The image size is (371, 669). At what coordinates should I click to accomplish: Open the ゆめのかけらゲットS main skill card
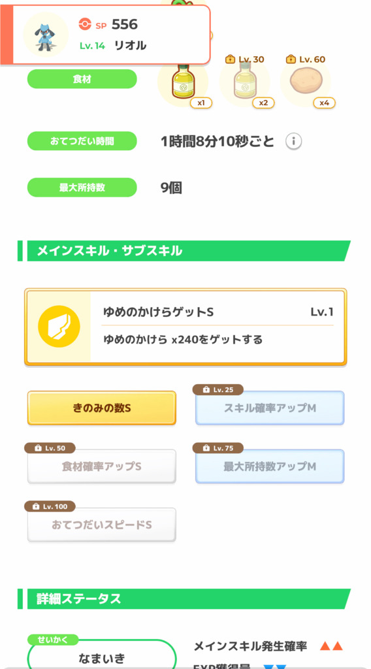[x=185, y=327]
